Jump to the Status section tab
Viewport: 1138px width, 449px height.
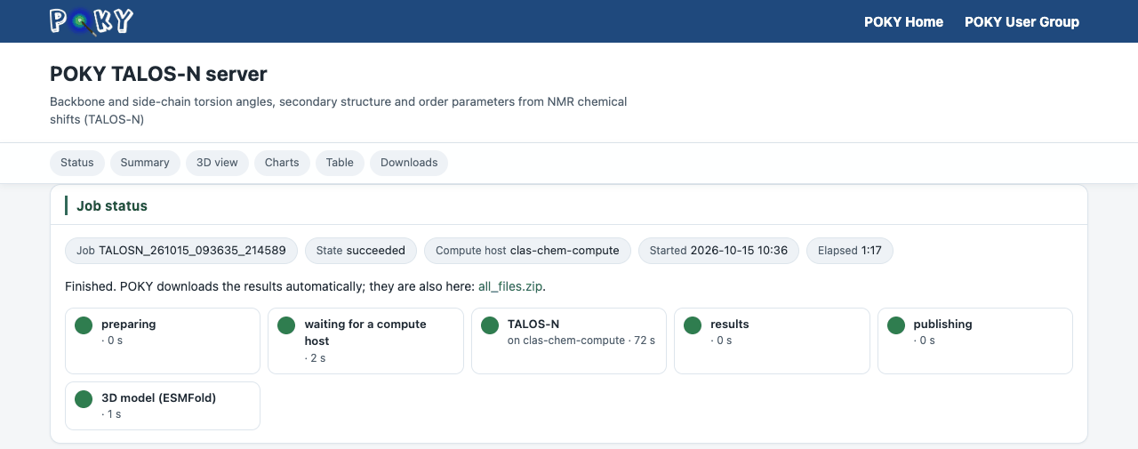pyautogui.click(x=77, y=163)
